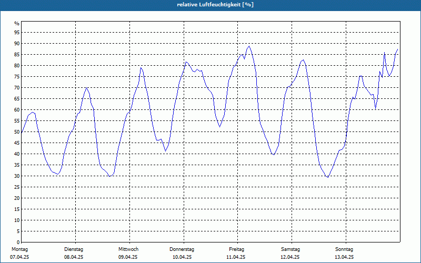Click the humidity curve low on Samstag near 29%
Image resolution: width=421 pixels, height=263 pixels.
(328, 177)
